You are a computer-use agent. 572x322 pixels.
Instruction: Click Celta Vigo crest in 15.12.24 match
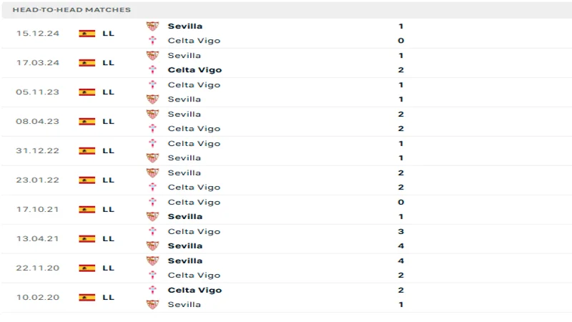click(152, 41)
